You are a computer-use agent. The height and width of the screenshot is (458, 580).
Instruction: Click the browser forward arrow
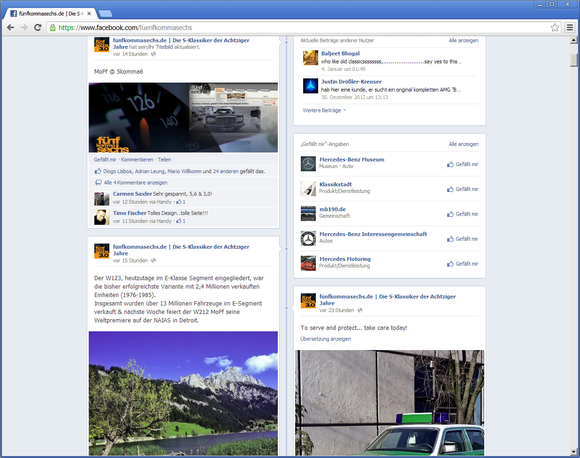24,27
